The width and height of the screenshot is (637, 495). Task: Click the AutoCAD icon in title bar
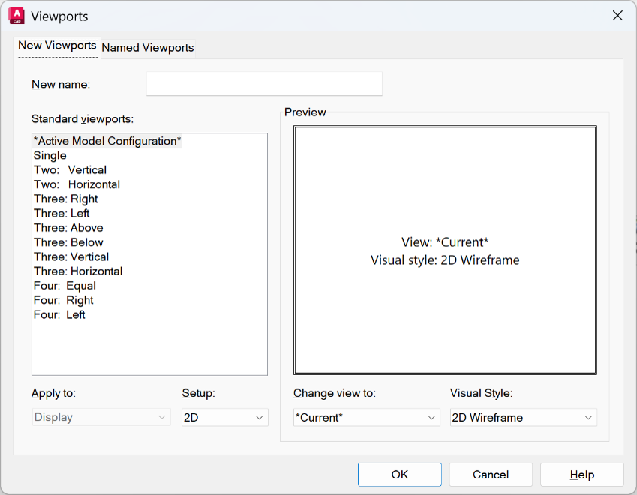[17, 16]
